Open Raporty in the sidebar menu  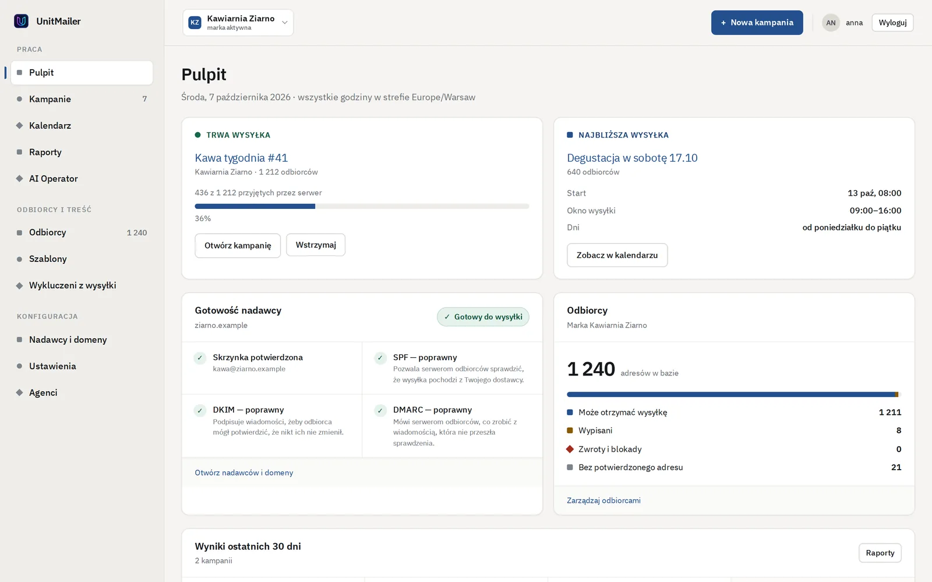click(x=82, y=152)
